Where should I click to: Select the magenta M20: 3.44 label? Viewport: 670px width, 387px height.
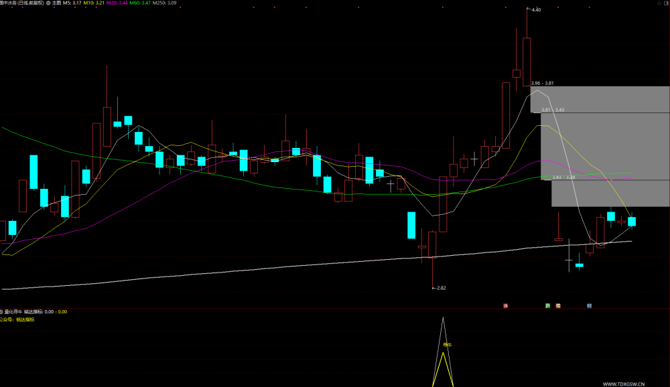click(x=117, y=3)
